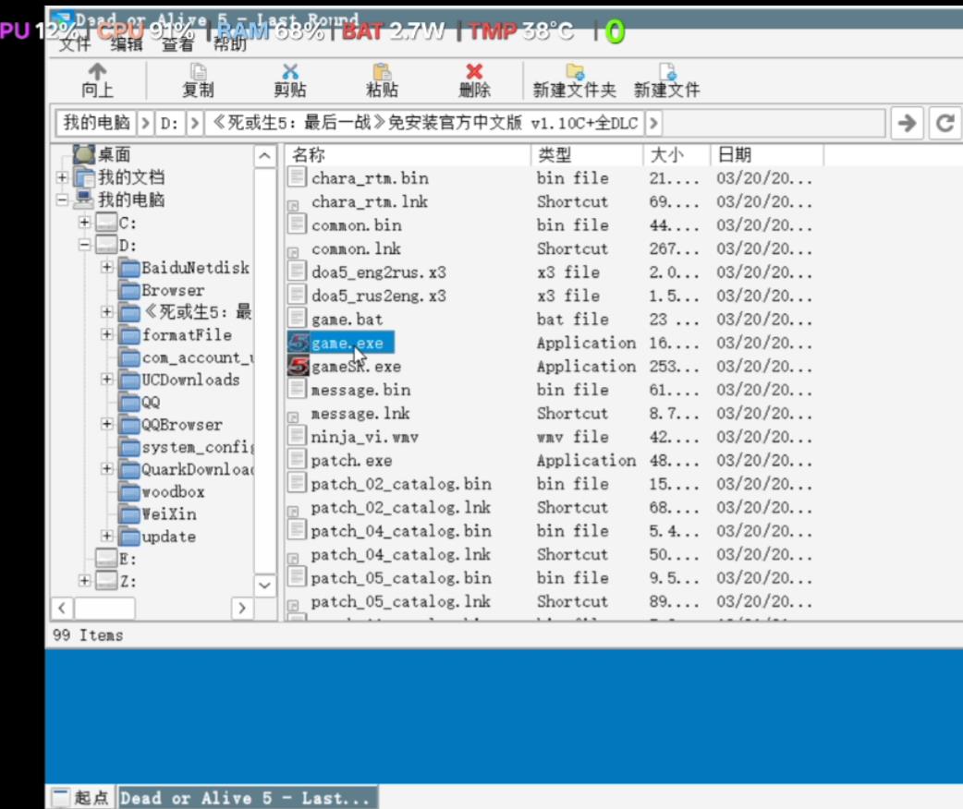Sort the file list by 名称 column header
Image resolution: width=963 pixels, height=809 pixels.
[x=407, y=155]
